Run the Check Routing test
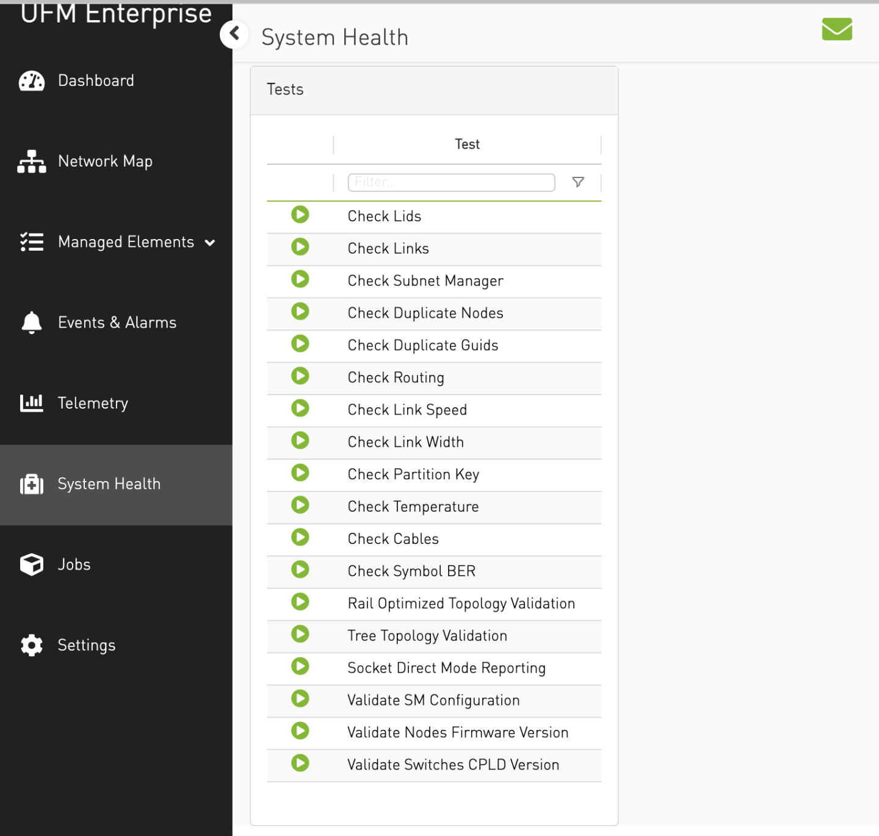This screenshot has height=836, width=879. (300, 376)
